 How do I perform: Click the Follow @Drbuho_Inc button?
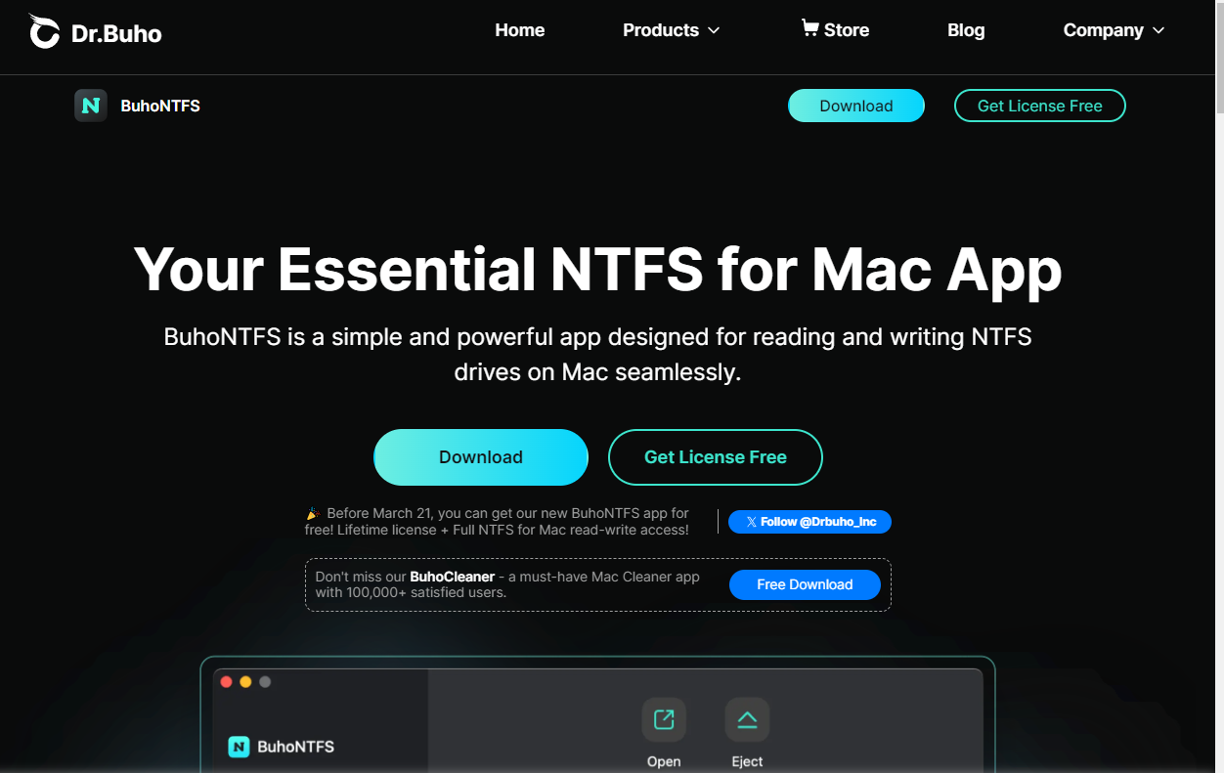(809, 522)
